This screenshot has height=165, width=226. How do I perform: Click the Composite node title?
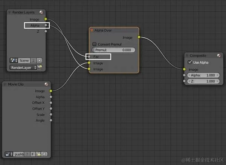click(x=198, y=56)
